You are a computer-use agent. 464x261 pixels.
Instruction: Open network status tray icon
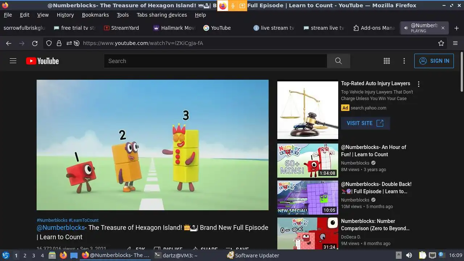click(x=432, y=255)
